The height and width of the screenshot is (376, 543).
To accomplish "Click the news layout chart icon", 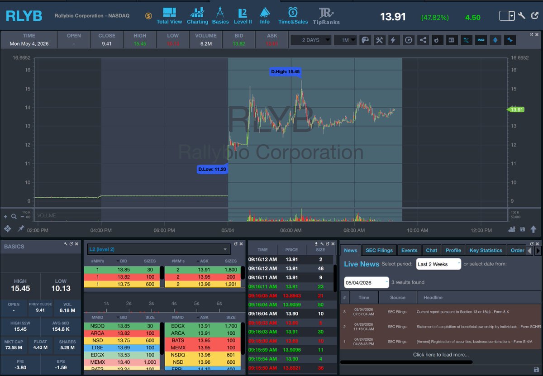I will tap(451, 40).
